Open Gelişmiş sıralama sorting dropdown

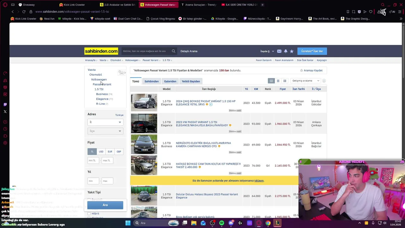(x=306, y=81)
